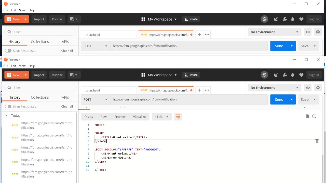
Task: Select the Pretty response view
Action: pyautogui.click(x=89, y=117)
